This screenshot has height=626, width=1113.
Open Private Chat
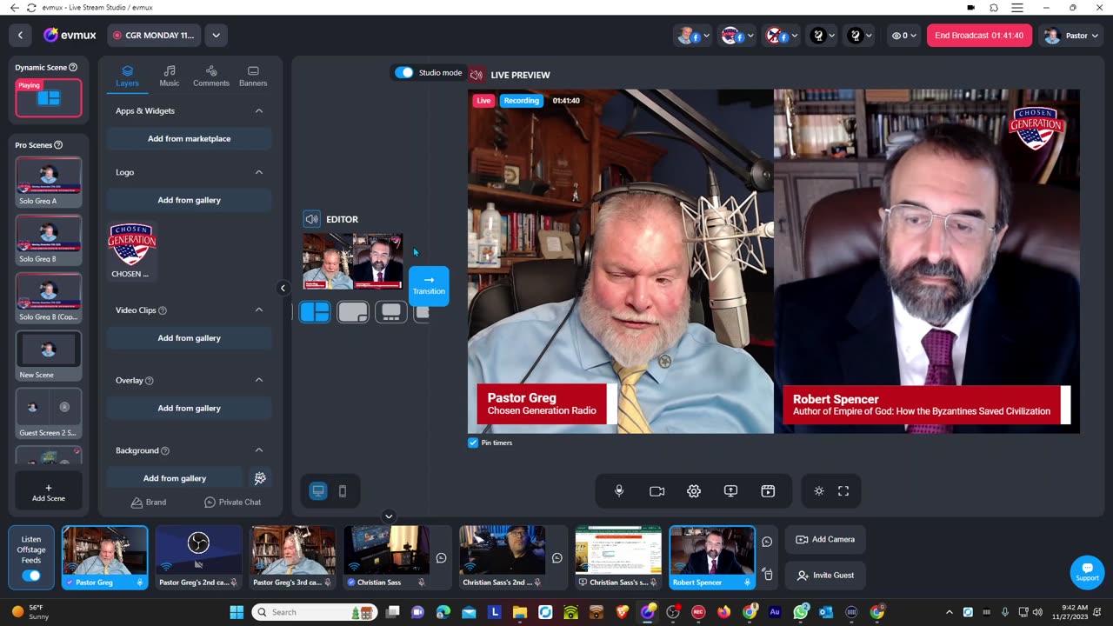coord(232,502)
